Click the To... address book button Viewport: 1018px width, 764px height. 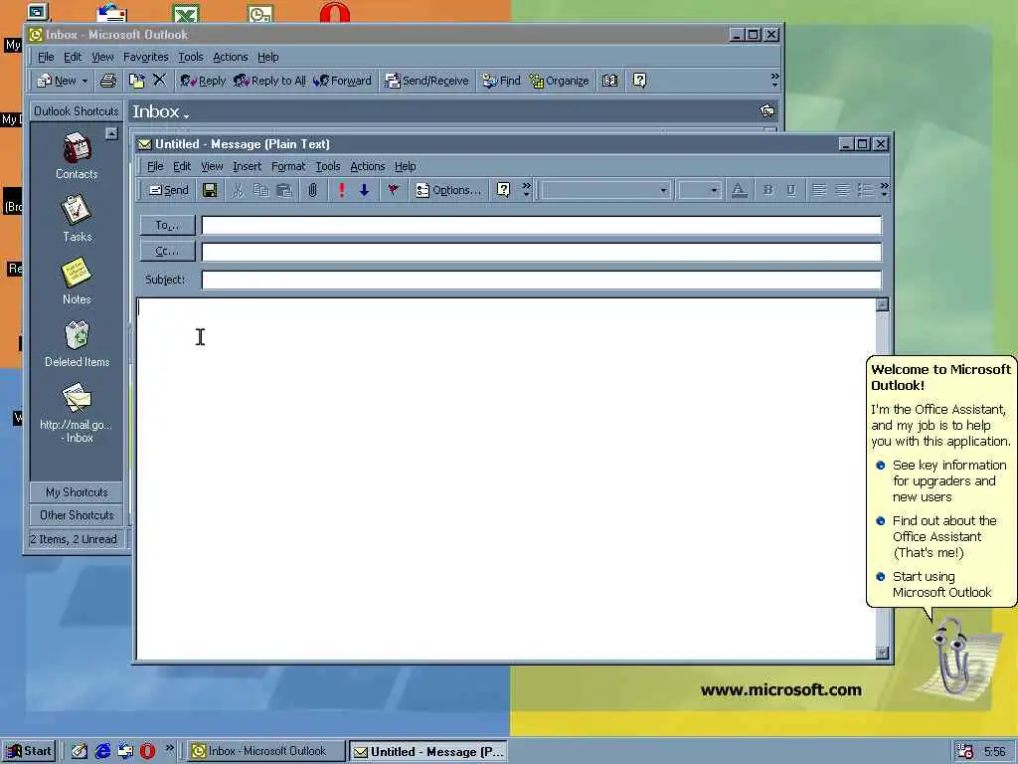coord(167,225)
